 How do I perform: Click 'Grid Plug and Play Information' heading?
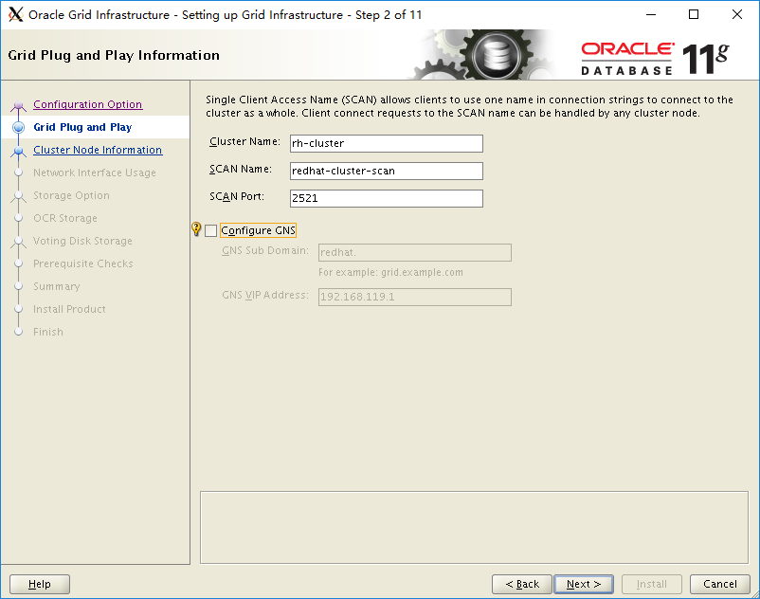114,55
